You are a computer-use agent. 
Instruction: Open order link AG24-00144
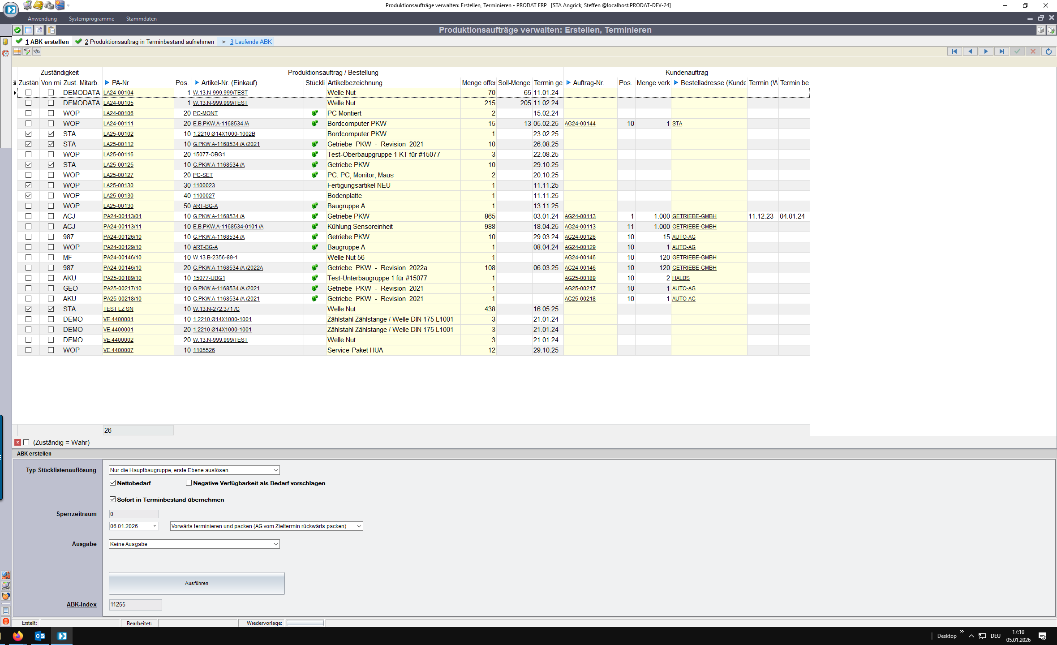pyautogui.click(x=580, y=124)
